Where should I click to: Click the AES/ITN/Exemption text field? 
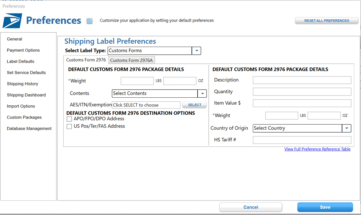[x=146, y=105]
